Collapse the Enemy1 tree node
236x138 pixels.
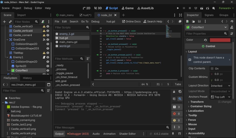tap(7, 57)
